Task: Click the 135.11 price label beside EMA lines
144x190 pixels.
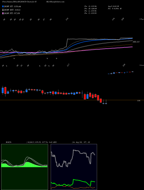Action: (136, 42)
